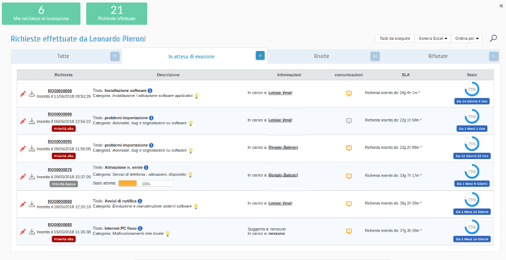Click info badge next to Avvisi di notifica
506x260 pixels.
[140, 201]
